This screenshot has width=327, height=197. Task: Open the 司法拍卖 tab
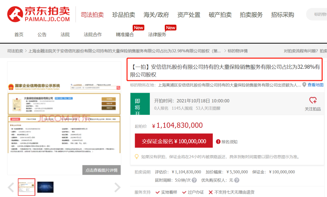92,15
